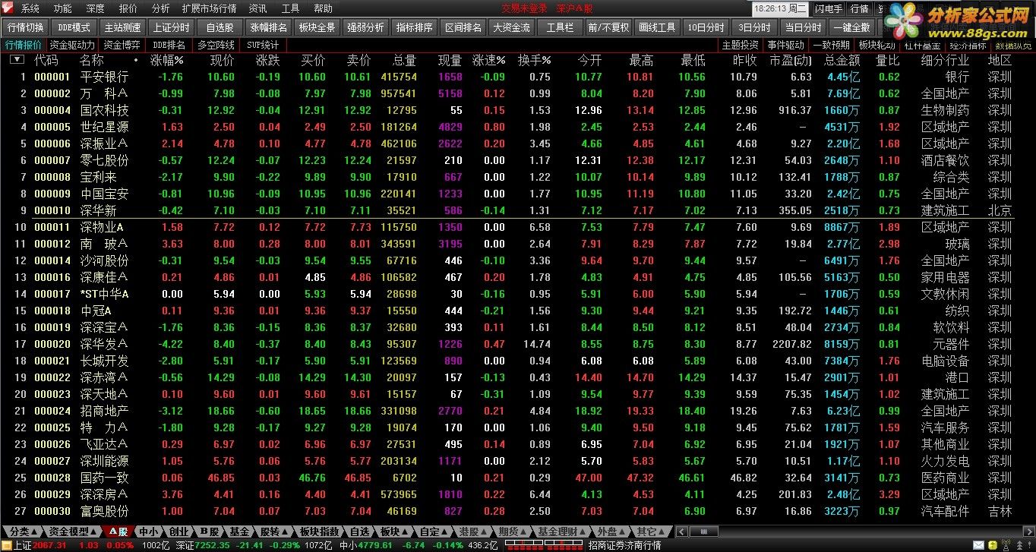Switch to the 多空阵线 sub-tab
Screen dimensions: 1036x552
coord(216,45)
